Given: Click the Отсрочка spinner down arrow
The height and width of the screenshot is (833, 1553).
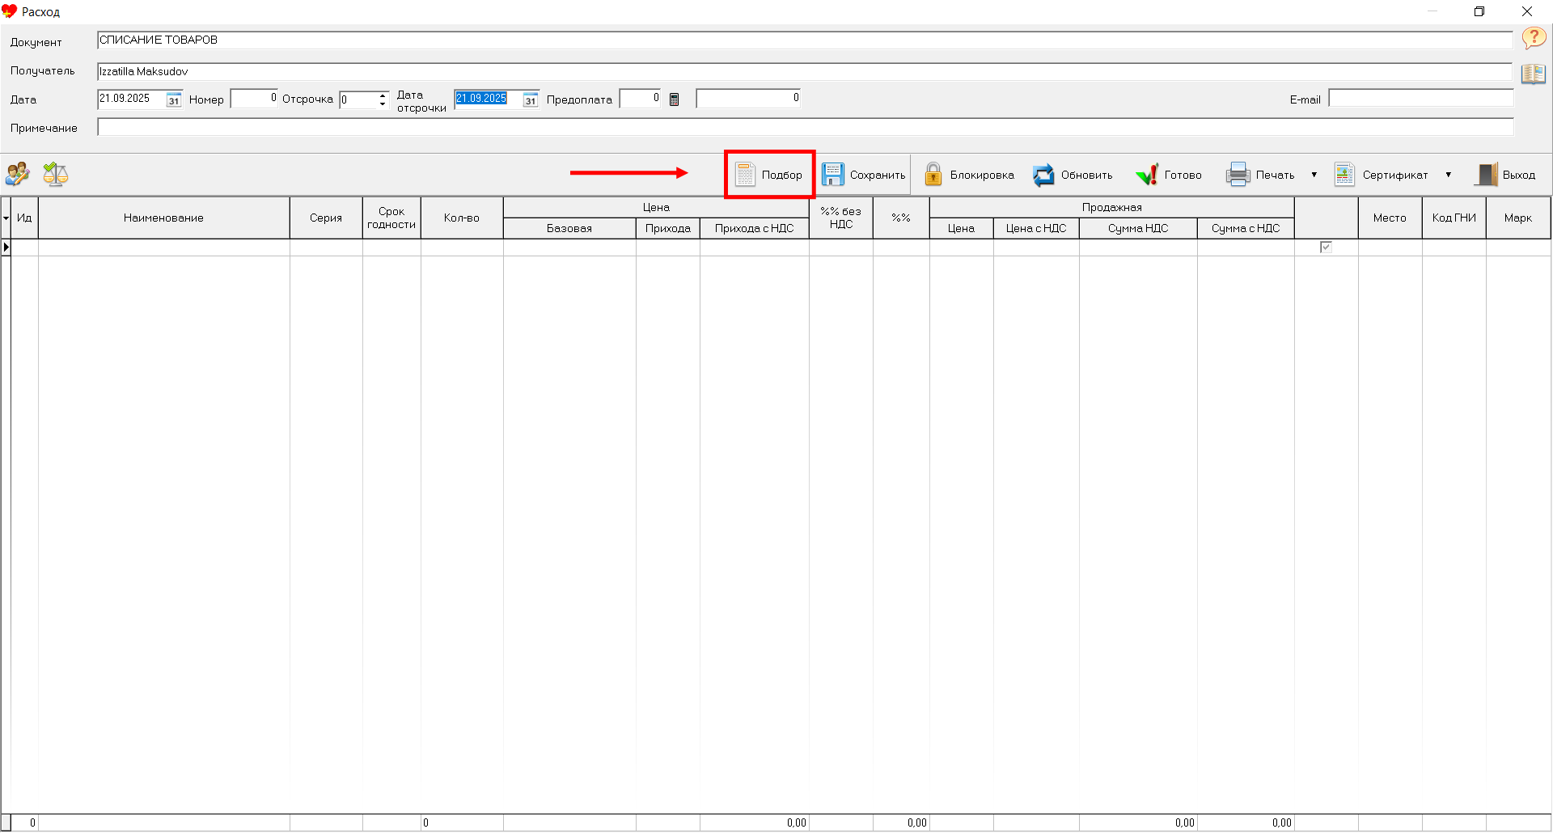Looking at the screenshot, I should 383,104.
